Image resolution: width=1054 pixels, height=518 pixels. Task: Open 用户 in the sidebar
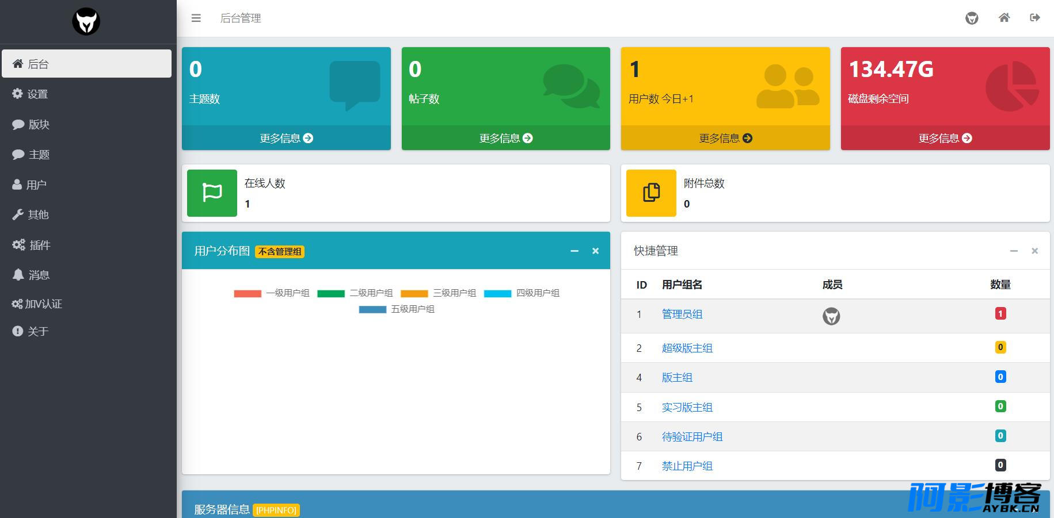pos(86,185)
